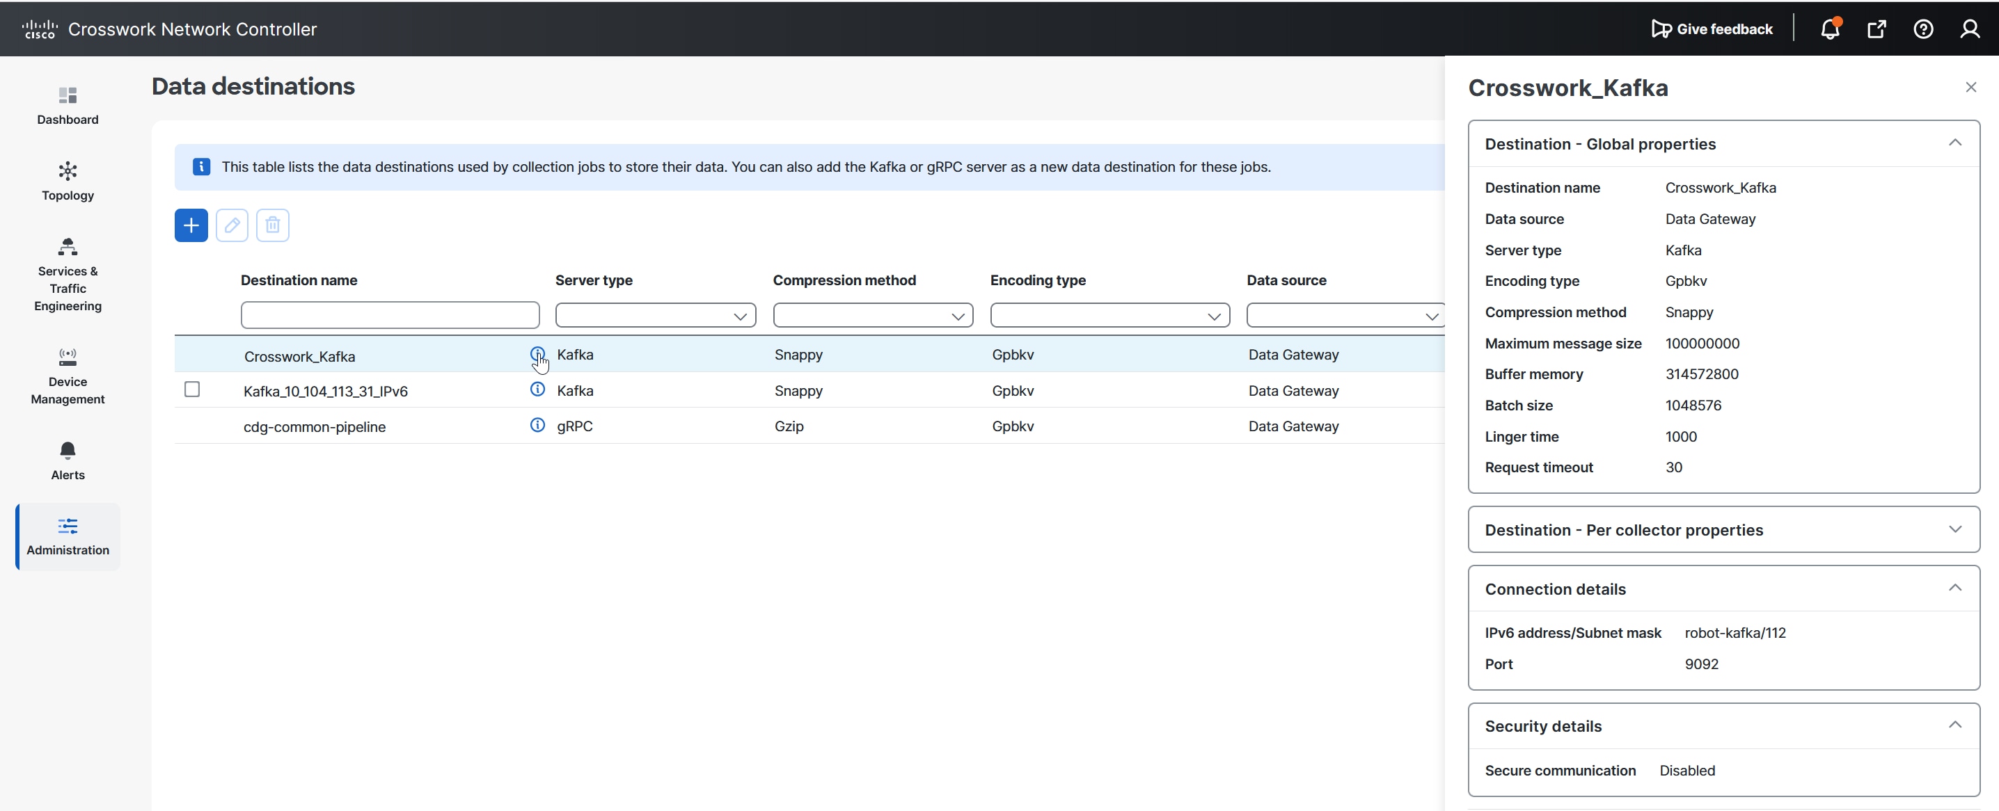Viewport: 1999px width, 811px height.
Task: Open the Server type filter dropdown
Action: pyautogui.click(x=655, y=316)
